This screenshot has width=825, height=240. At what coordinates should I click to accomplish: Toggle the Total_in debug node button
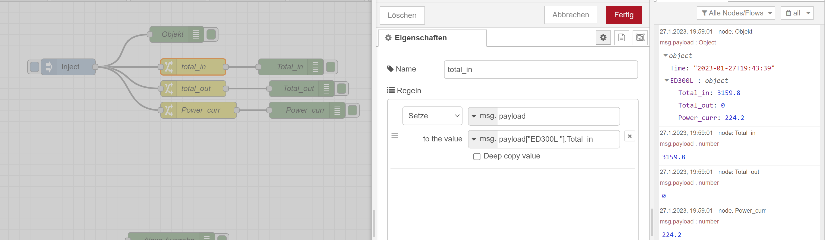pyautogui.click(x=331, y=67)
